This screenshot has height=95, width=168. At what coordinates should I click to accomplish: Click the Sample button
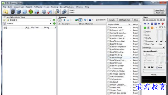[112, 20]
